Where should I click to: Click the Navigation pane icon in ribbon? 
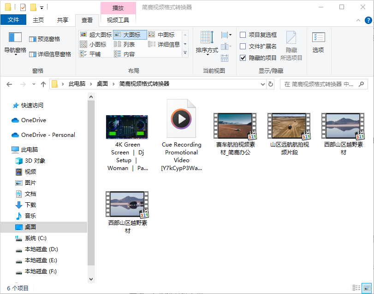15,38
